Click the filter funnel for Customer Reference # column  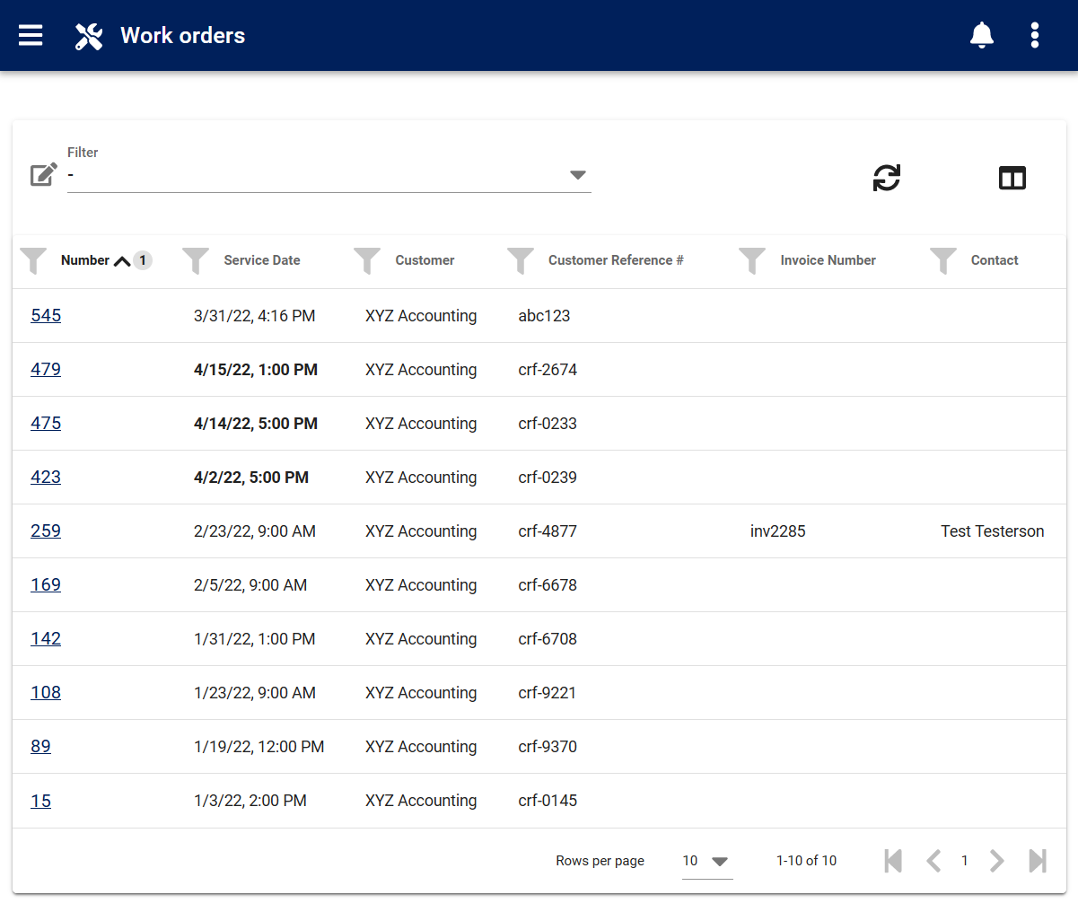coord(521,260)
